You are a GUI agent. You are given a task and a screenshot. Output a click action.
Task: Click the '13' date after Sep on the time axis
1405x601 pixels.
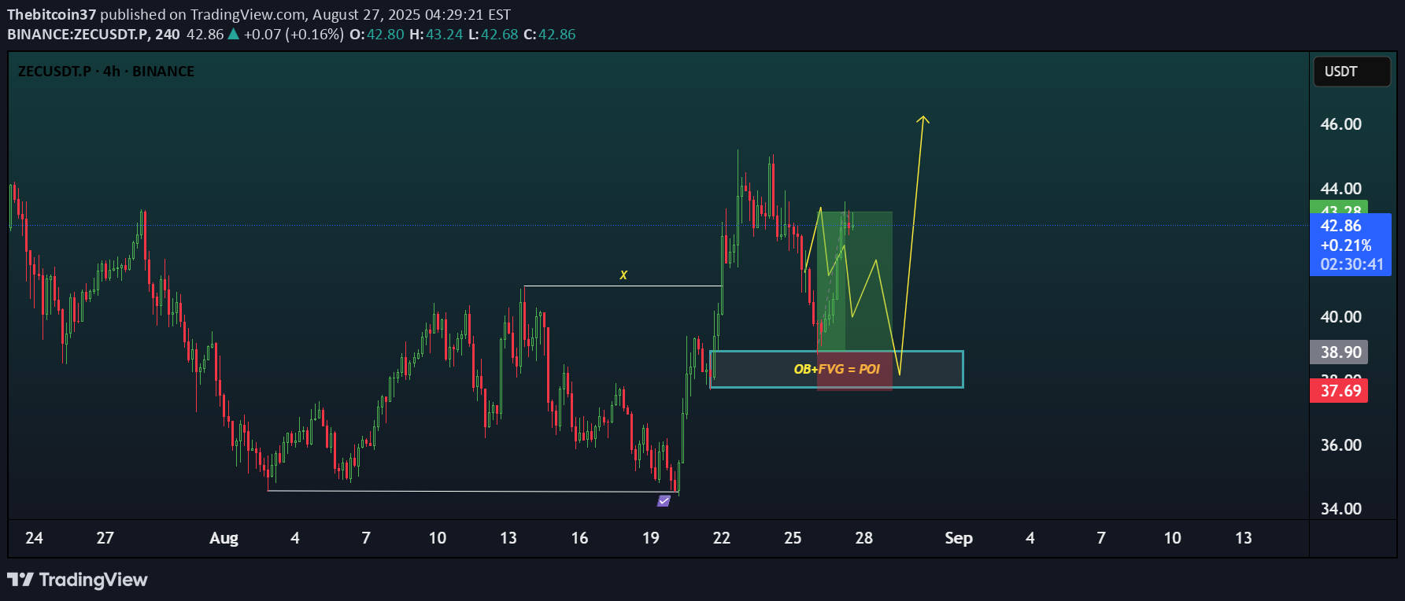1244,538
